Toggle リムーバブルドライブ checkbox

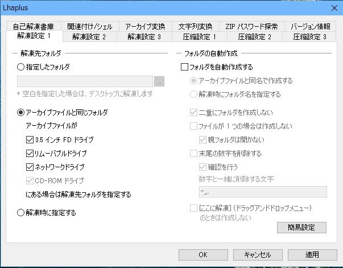(30, 153)
